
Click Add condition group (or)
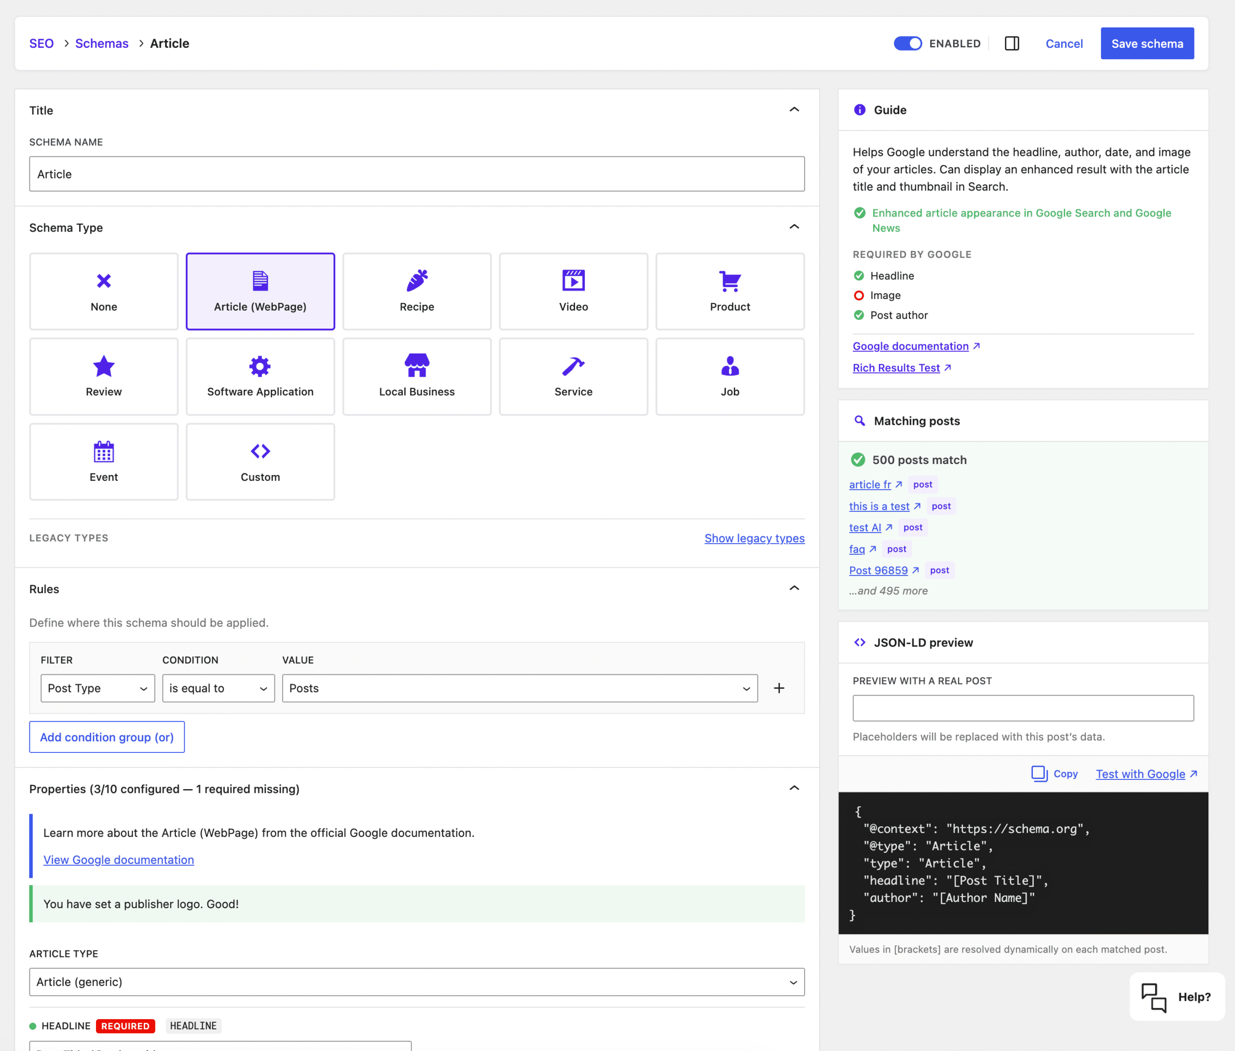pos(107,737)
